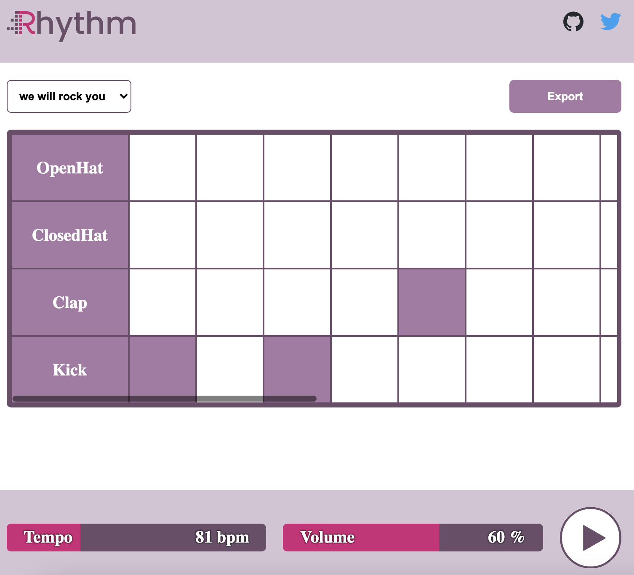634x575 pixels.
Task: Disable the active Clap beat on step five
Action: click(432, 302)
